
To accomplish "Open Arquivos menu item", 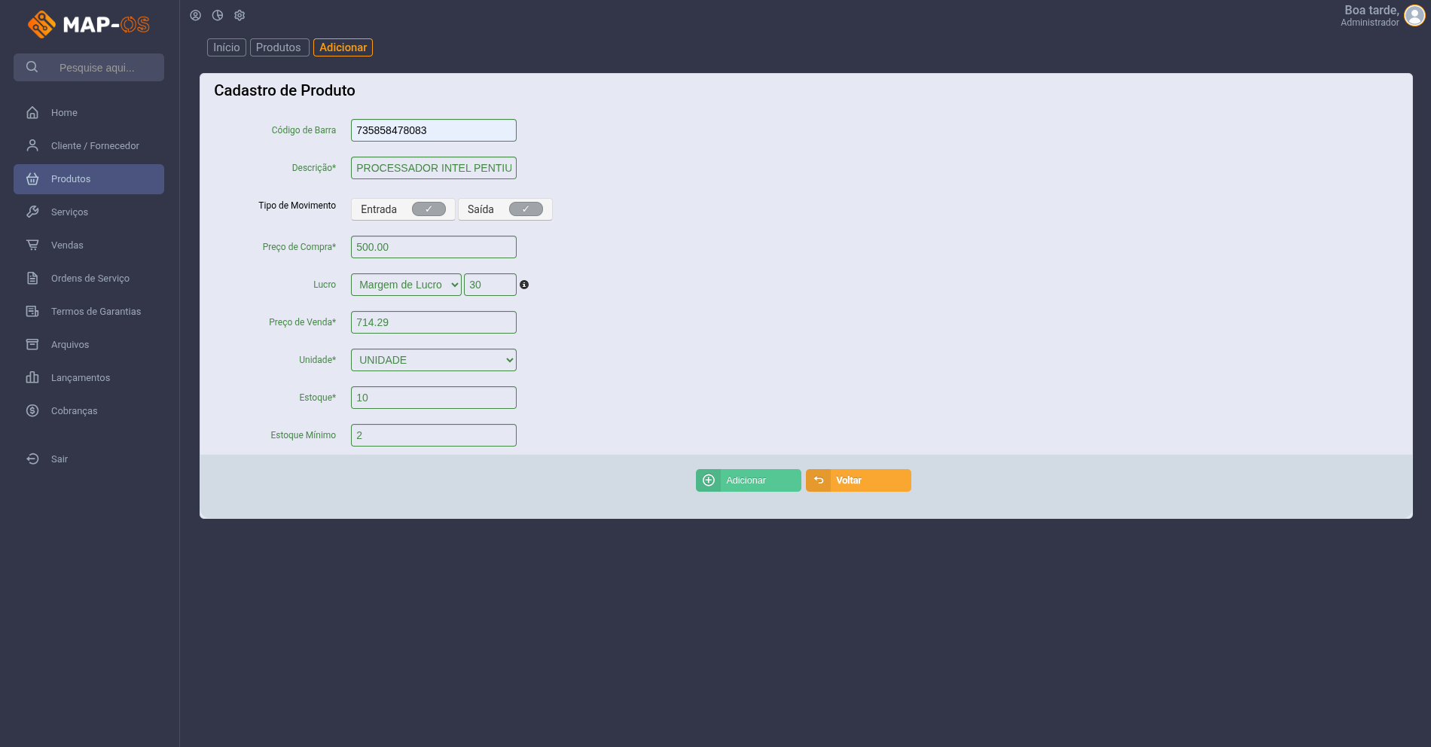I will click(x=89, y=345).
